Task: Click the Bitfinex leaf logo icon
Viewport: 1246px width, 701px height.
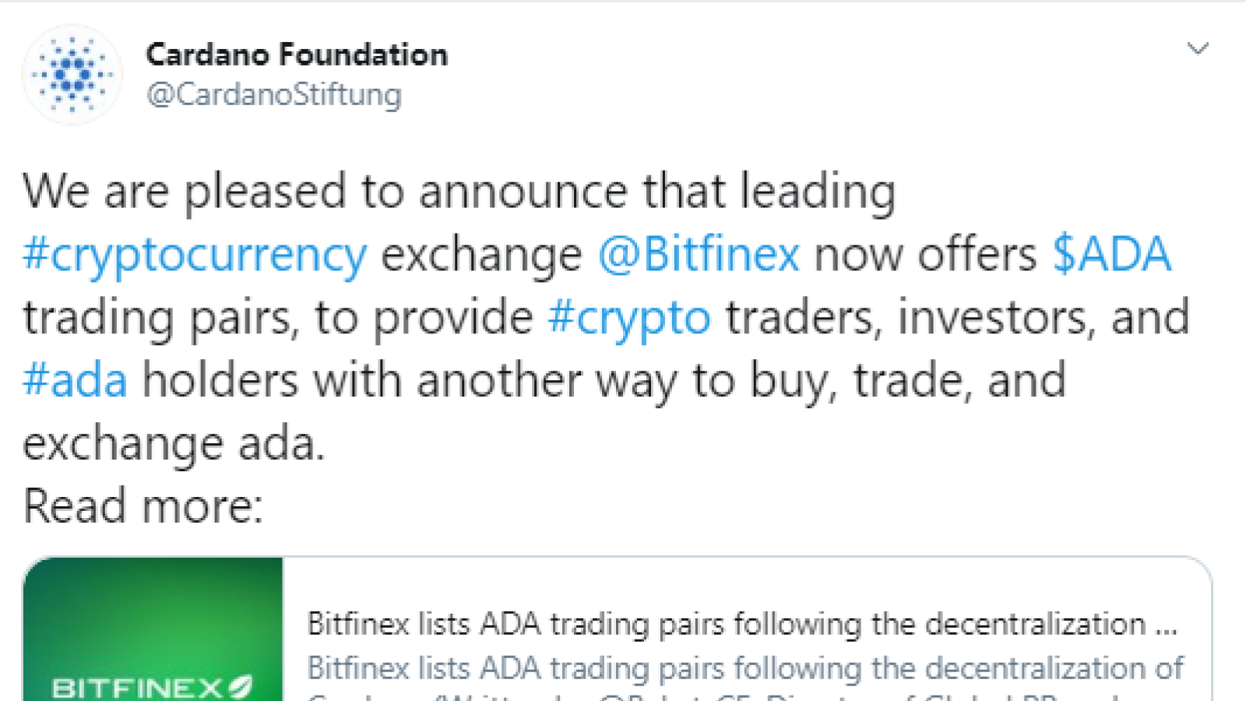Action: (241, 686)
